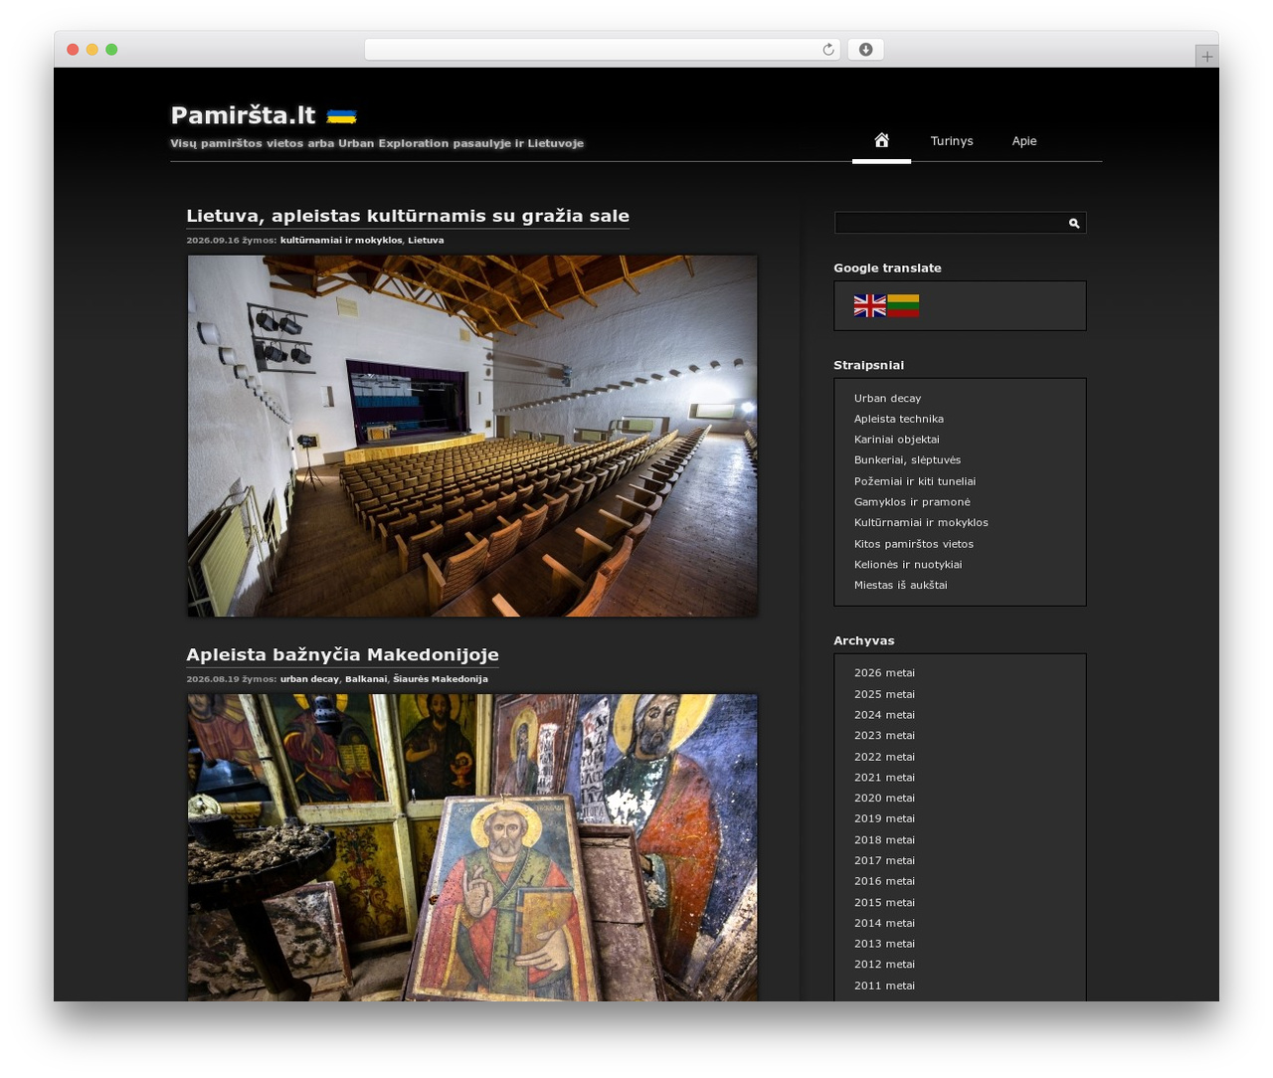Image resolution: width=1273 pixels, height=1078 pixels.
Task: Open the Apie menu item
Action: click(x=1024, y=141)
